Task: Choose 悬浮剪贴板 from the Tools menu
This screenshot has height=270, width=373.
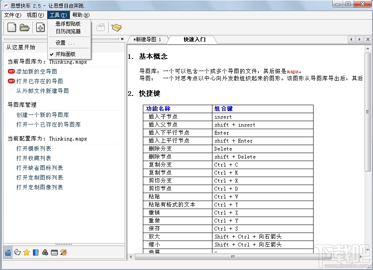Action: [69, 24]
